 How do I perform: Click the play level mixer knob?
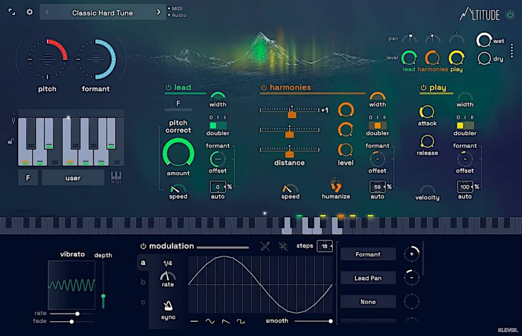click(456, 58)
